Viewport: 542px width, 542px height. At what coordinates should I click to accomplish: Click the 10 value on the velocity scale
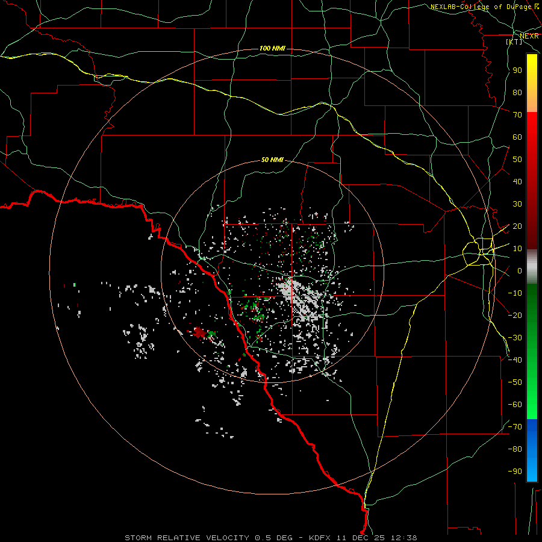pyautogui.click(x=517, y=249)
